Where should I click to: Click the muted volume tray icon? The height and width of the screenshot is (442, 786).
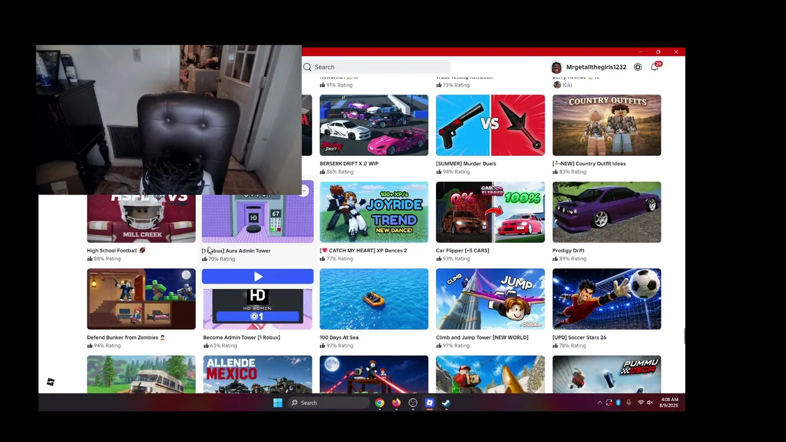pyautogui.click(x=650, y=403)
